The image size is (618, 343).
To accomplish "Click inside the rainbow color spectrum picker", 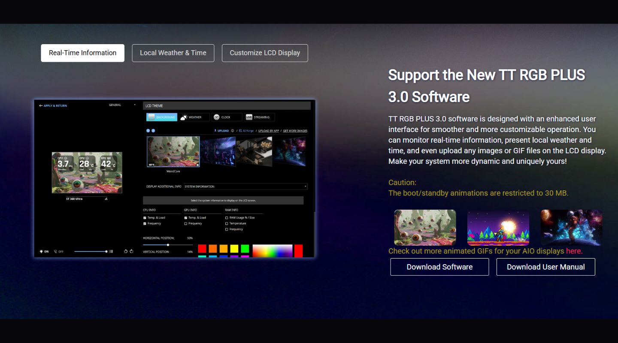I will (x=273, y=251).
